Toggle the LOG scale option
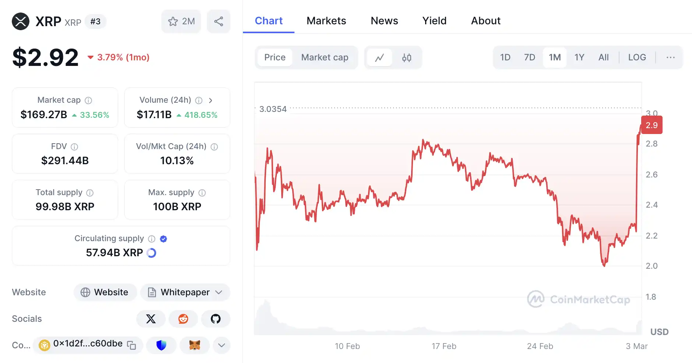Viewport: 692px width, 363px height. [x=637, y=57]
